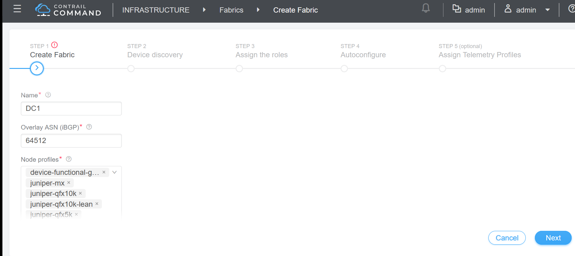Go to the Fabrics breadcrumb
The height and width of the screenshot is (256, 575).
tap(231, 10)
